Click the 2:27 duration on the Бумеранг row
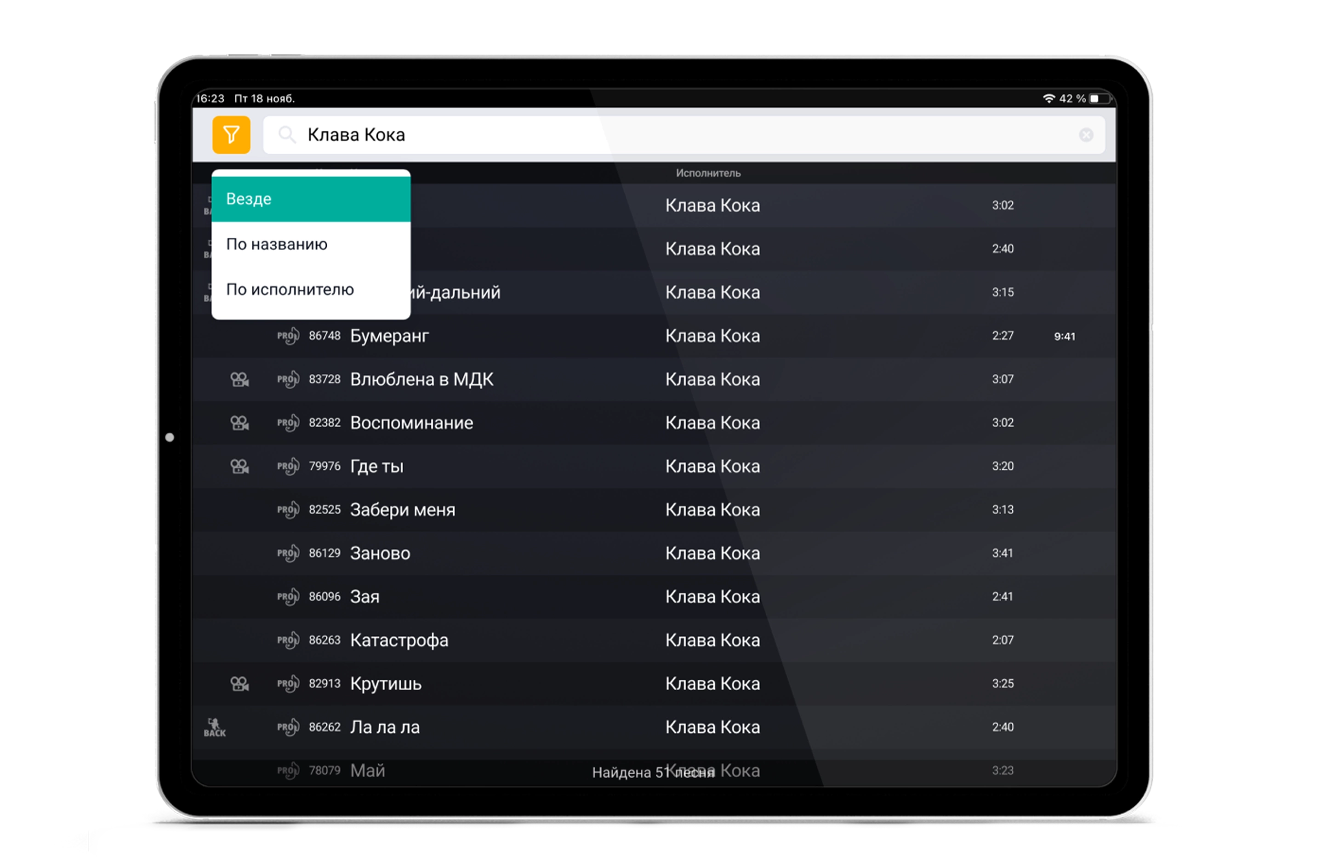Image resolution: width=1333 pixels, height=868 pixels. coord(1003,336)
